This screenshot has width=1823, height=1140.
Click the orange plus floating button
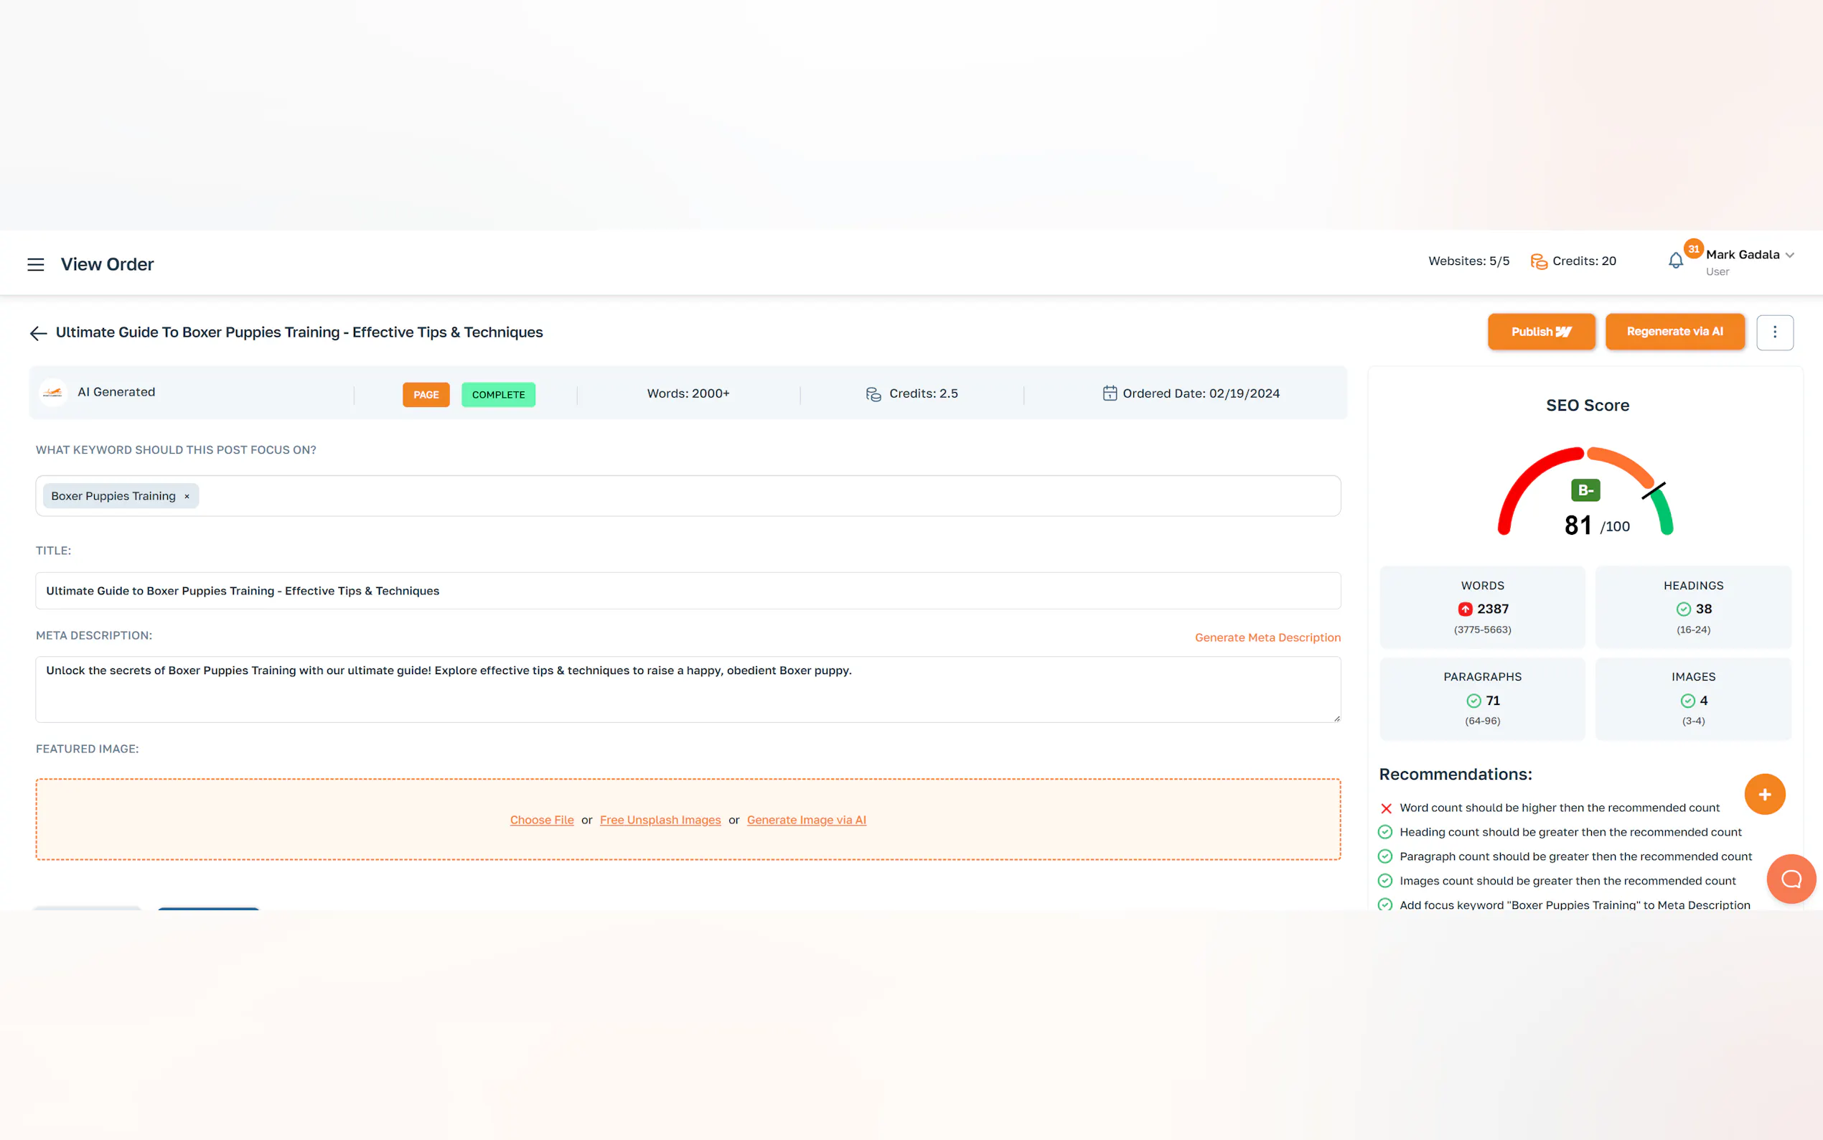(x=1763, y=794)
